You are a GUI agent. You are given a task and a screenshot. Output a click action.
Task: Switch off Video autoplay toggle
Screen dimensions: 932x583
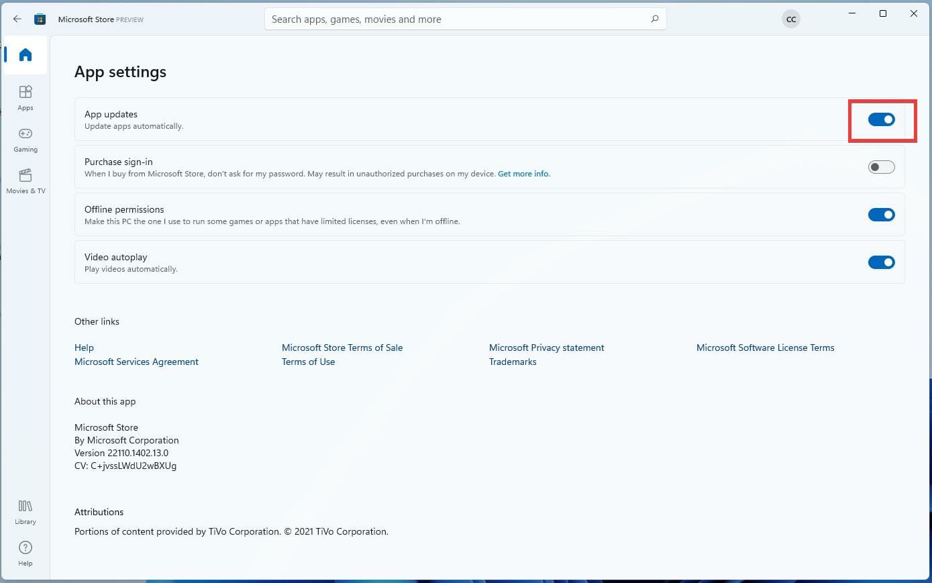tap(881, 262)
